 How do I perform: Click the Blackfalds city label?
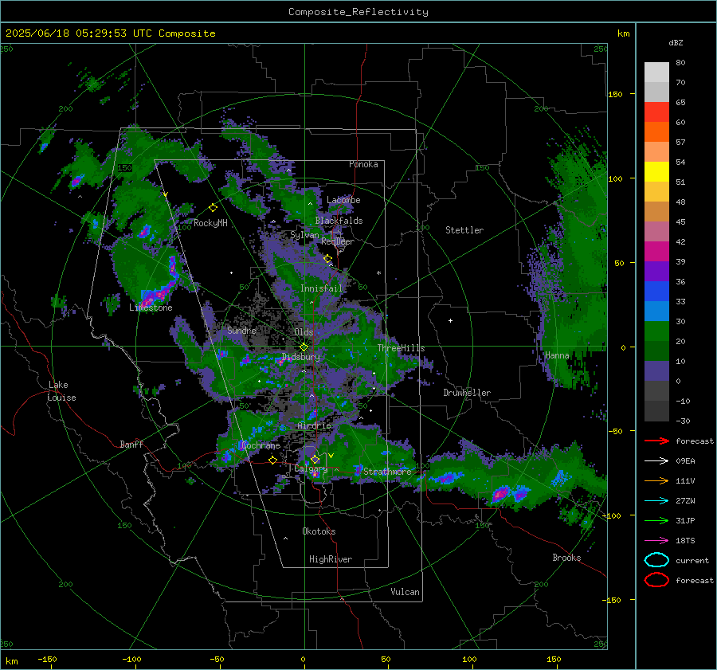[x=339, y=221]
